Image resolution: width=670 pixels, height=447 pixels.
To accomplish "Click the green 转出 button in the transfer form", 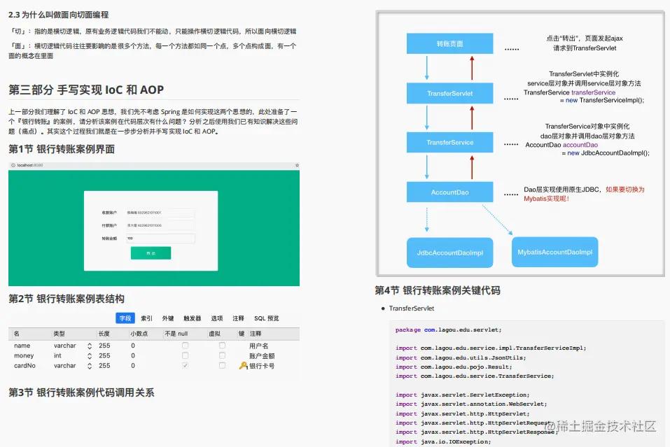I will [x=150, y=253].
